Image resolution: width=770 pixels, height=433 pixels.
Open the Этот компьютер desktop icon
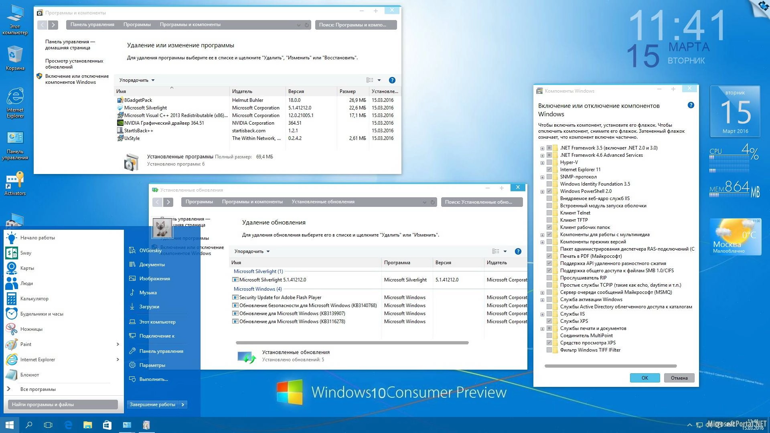(15, 20)
